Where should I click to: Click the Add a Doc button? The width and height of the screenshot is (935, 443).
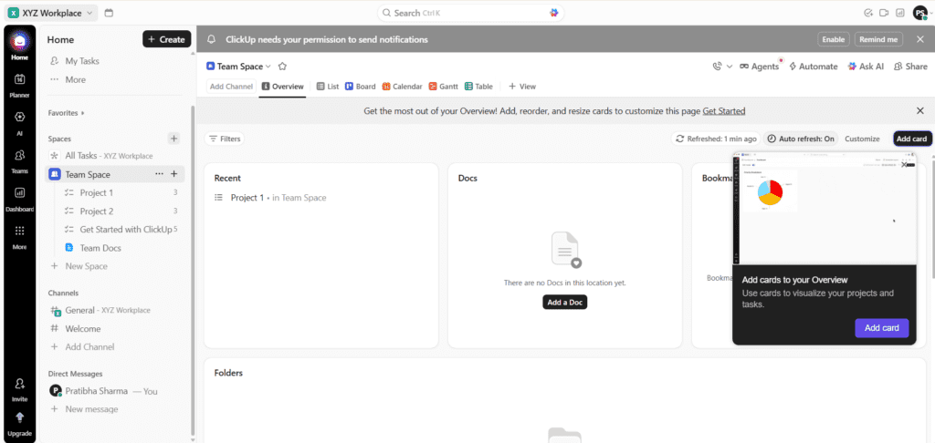coord(564,302)
